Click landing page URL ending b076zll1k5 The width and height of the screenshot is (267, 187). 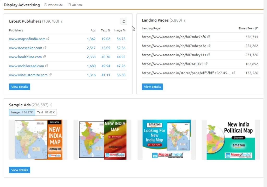173,64
